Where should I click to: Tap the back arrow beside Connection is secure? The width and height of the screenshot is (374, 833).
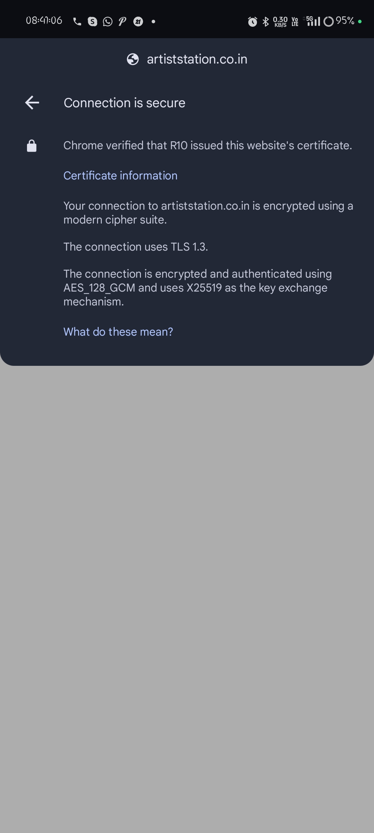(x=32, y=103)
